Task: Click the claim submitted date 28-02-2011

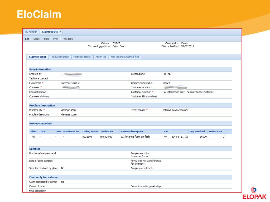Action: pyautogui.click(x=187, y=46)
